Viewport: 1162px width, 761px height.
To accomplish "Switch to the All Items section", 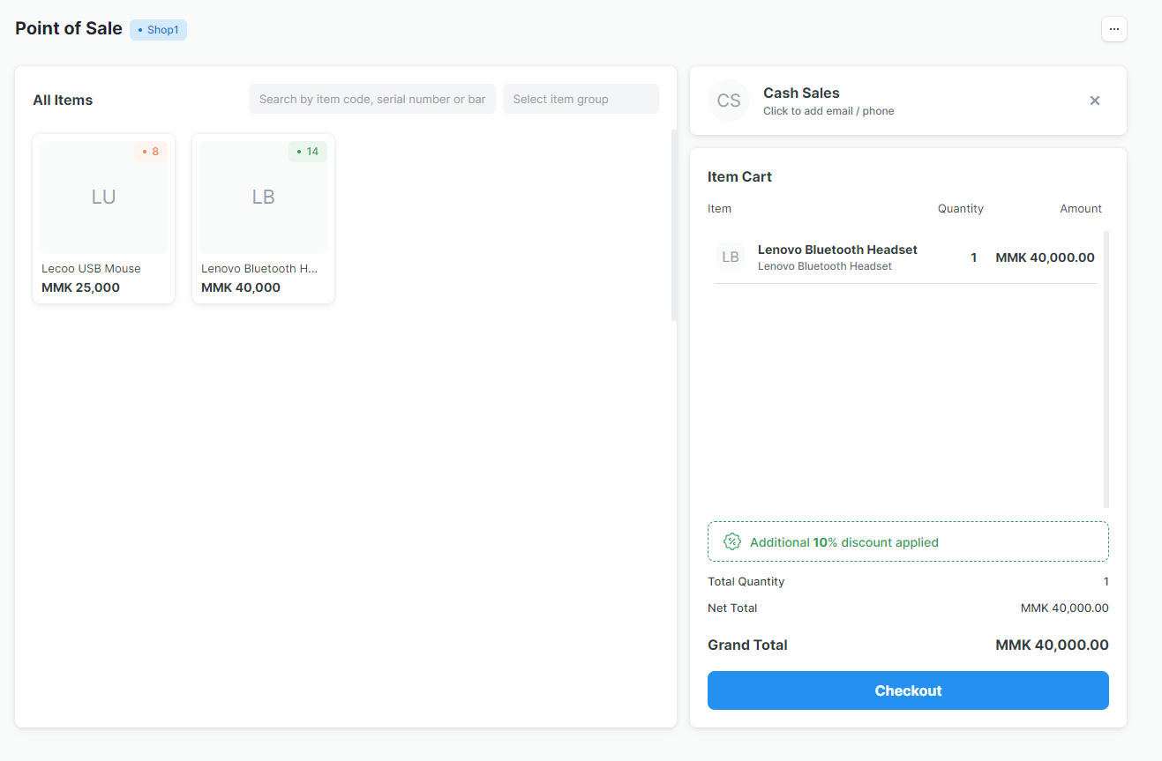I will [63, 100].
